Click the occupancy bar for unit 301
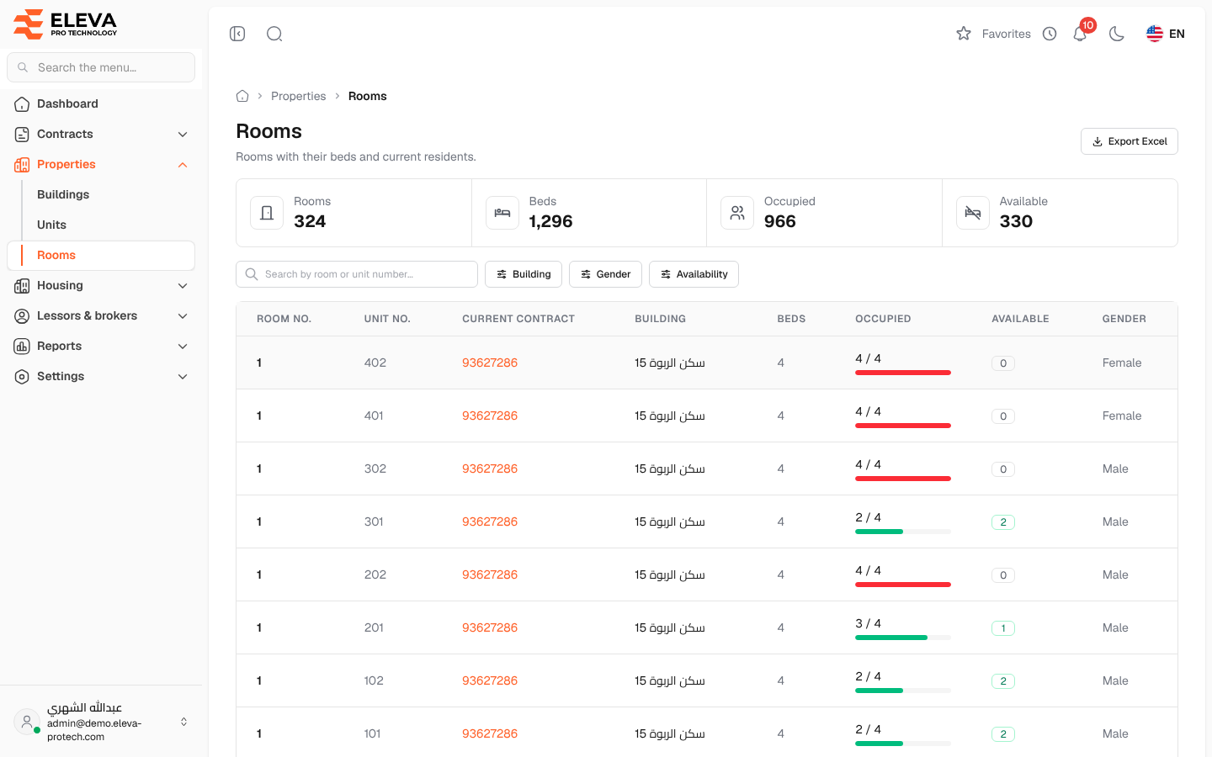This screenshot has height=757, width=1212. click(903, 532)
